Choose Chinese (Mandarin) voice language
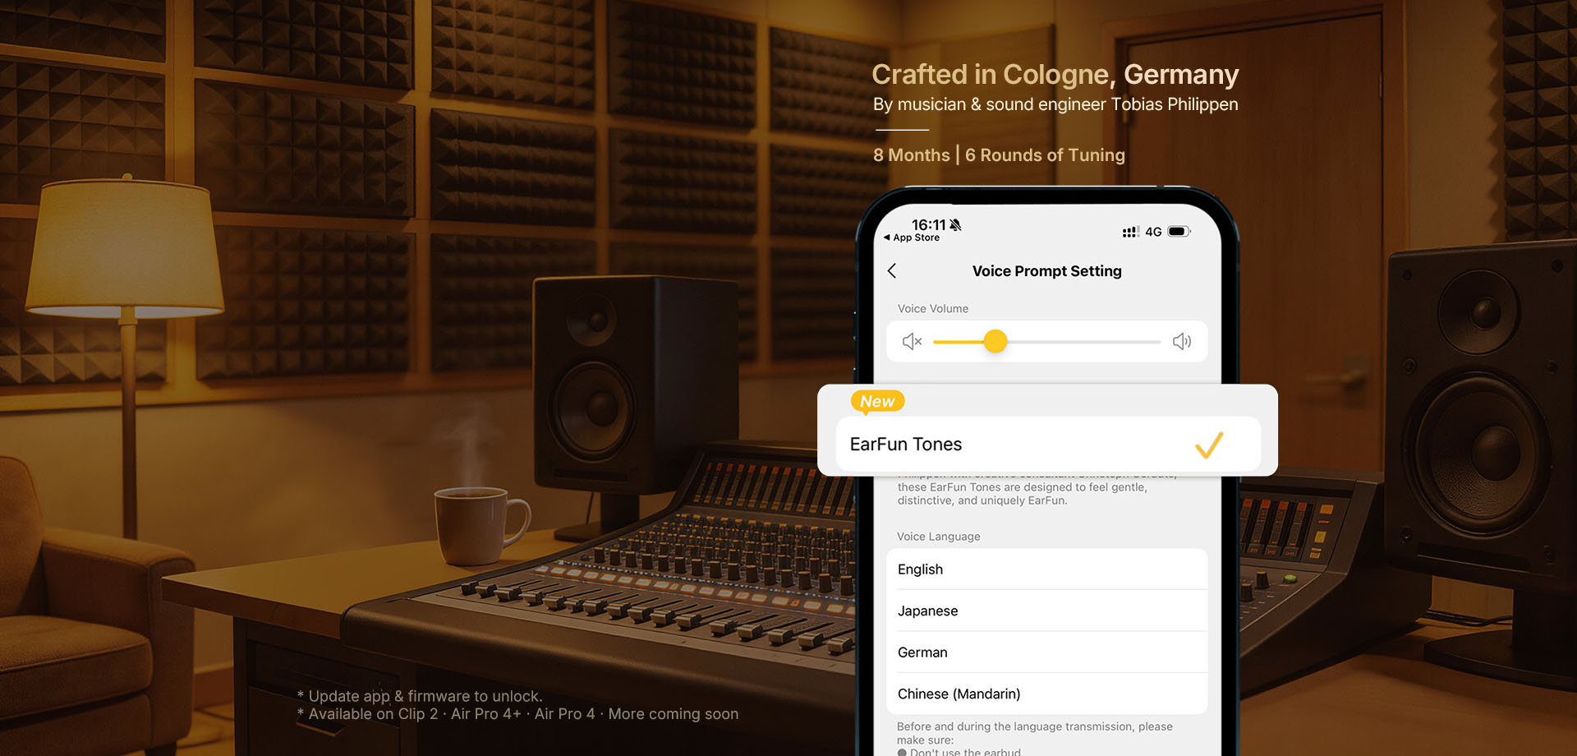This screenshot has height=756, width=1577. 1047,694
